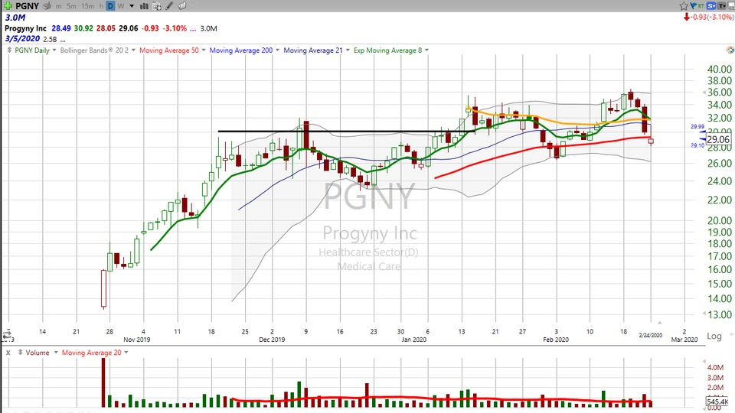
Task: Expand the Bollinger Bands 20 2 dropdown
Action: click(133, 50)
